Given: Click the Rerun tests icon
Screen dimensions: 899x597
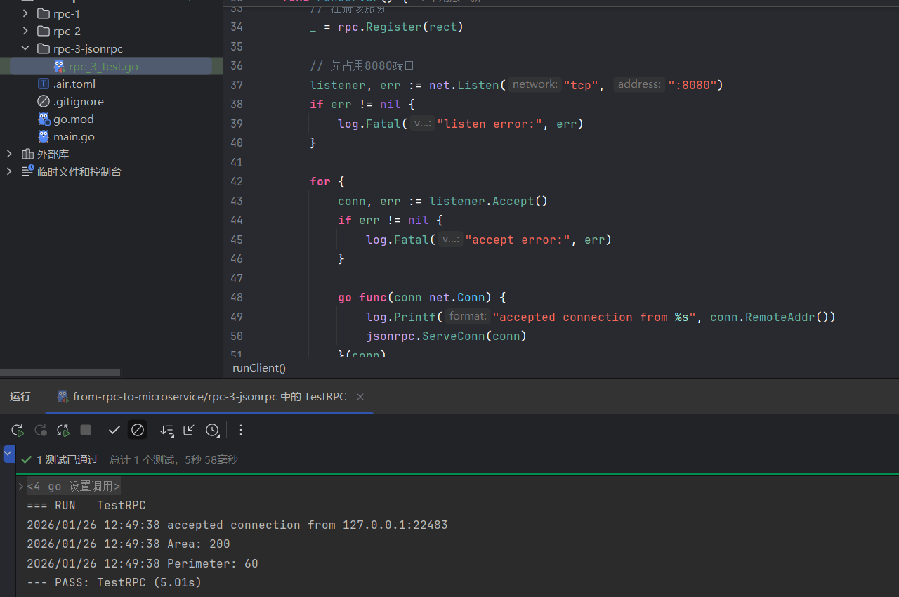Looking at the screenshot, I should 18,430.
